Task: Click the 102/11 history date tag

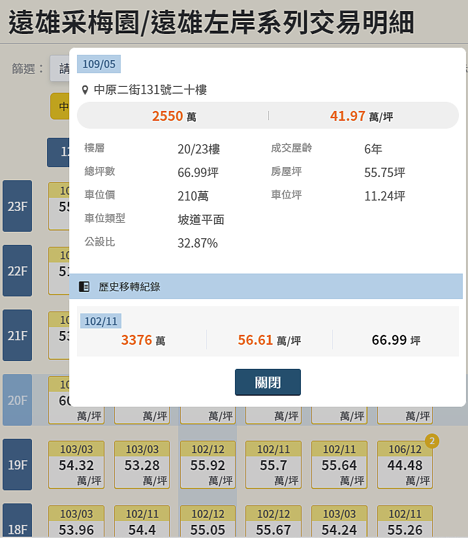Action: click(x=101, y=321)
